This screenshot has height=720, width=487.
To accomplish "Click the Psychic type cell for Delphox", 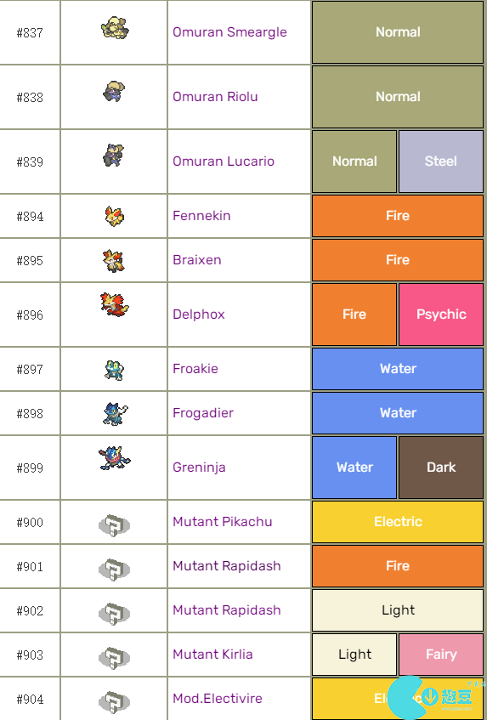I will [x=441, y=315].
